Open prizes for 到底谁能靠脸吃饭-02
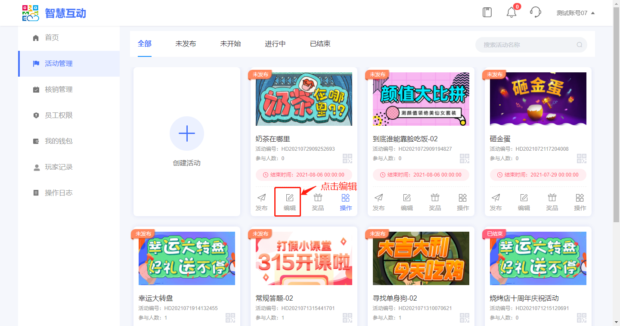 coord(435,202)
